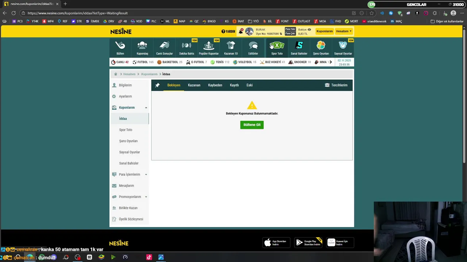Switch to the Kayıtlı tab
Screen dimensions: 467x262
234,85
